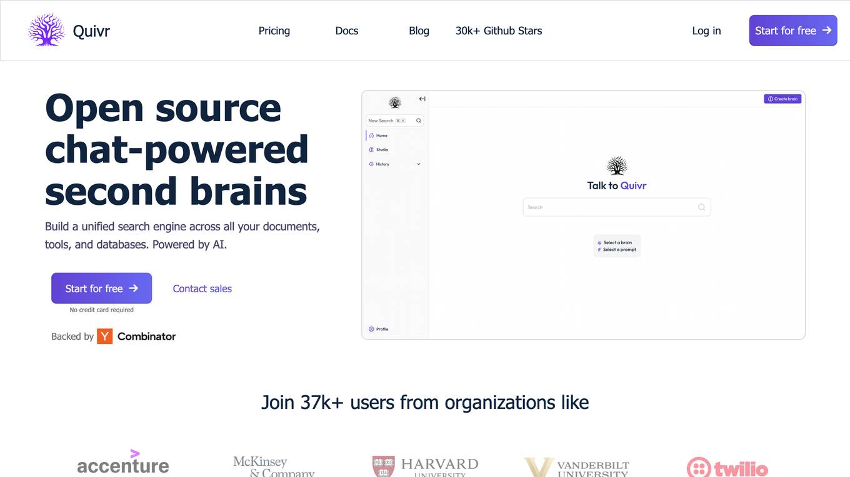Screen dimensions: 850x477
Task: Click the orange Y Combinator logo
Action: point(104,337)
